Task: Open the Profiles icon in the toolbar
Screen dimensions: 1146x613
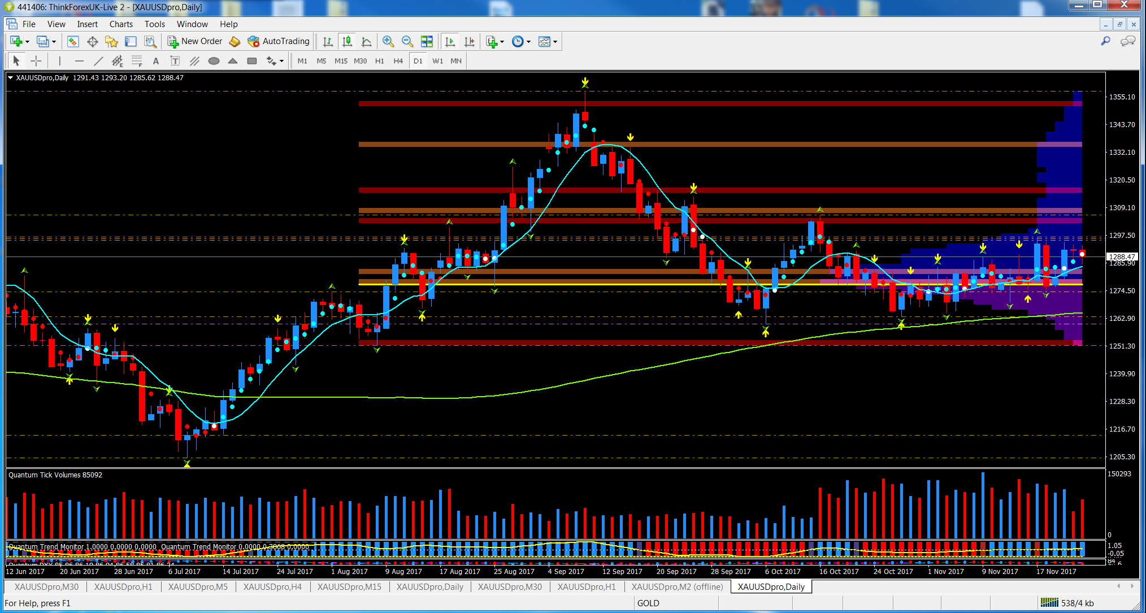Action: tap(43, 41)
